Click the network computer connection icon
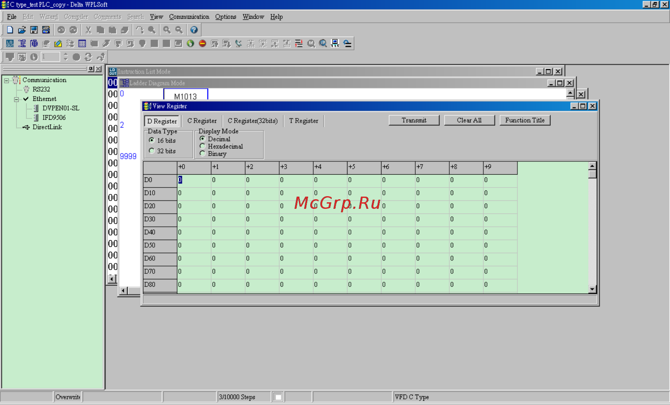Image resolution: width=670 pixels, height=405 pixels. (335, 43)
